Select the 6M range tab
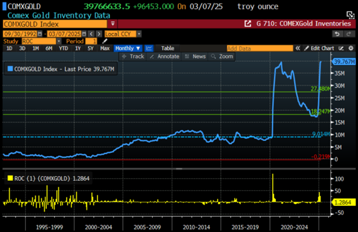 pyautogui.click(x=49, y=48)
